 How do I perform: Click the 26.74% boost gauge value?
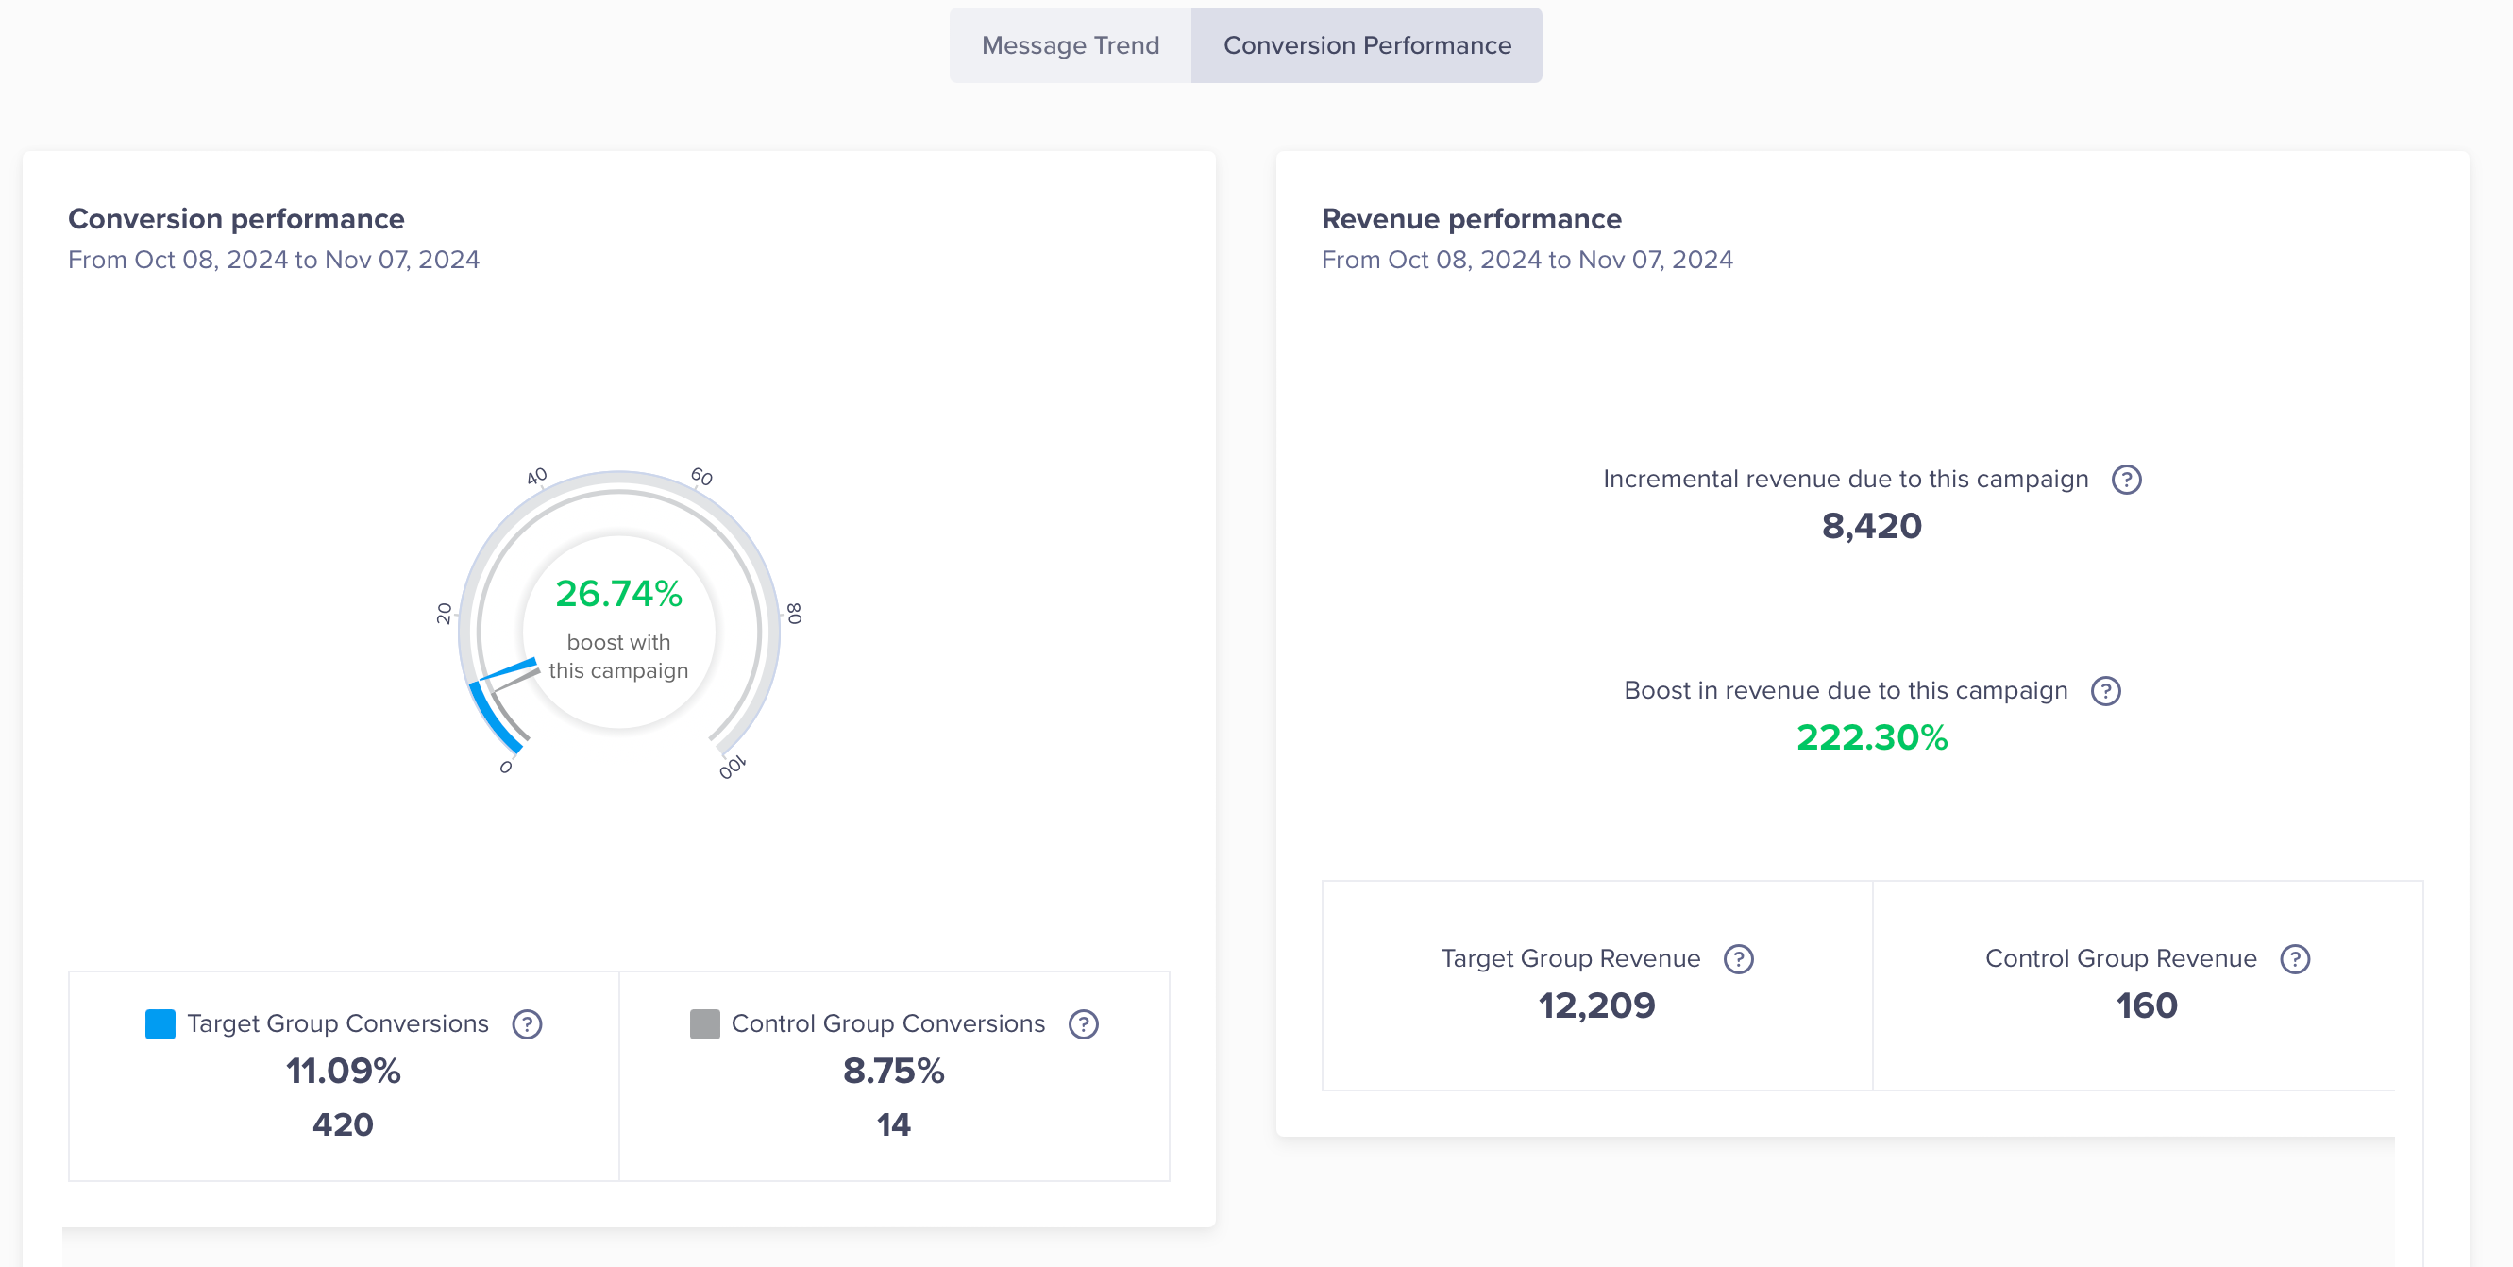[x=618, y=594]
